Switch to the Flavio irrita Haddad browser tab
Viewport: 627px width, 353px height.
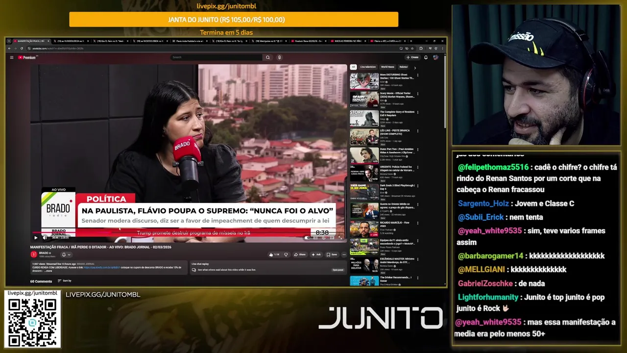pos(189,41)
